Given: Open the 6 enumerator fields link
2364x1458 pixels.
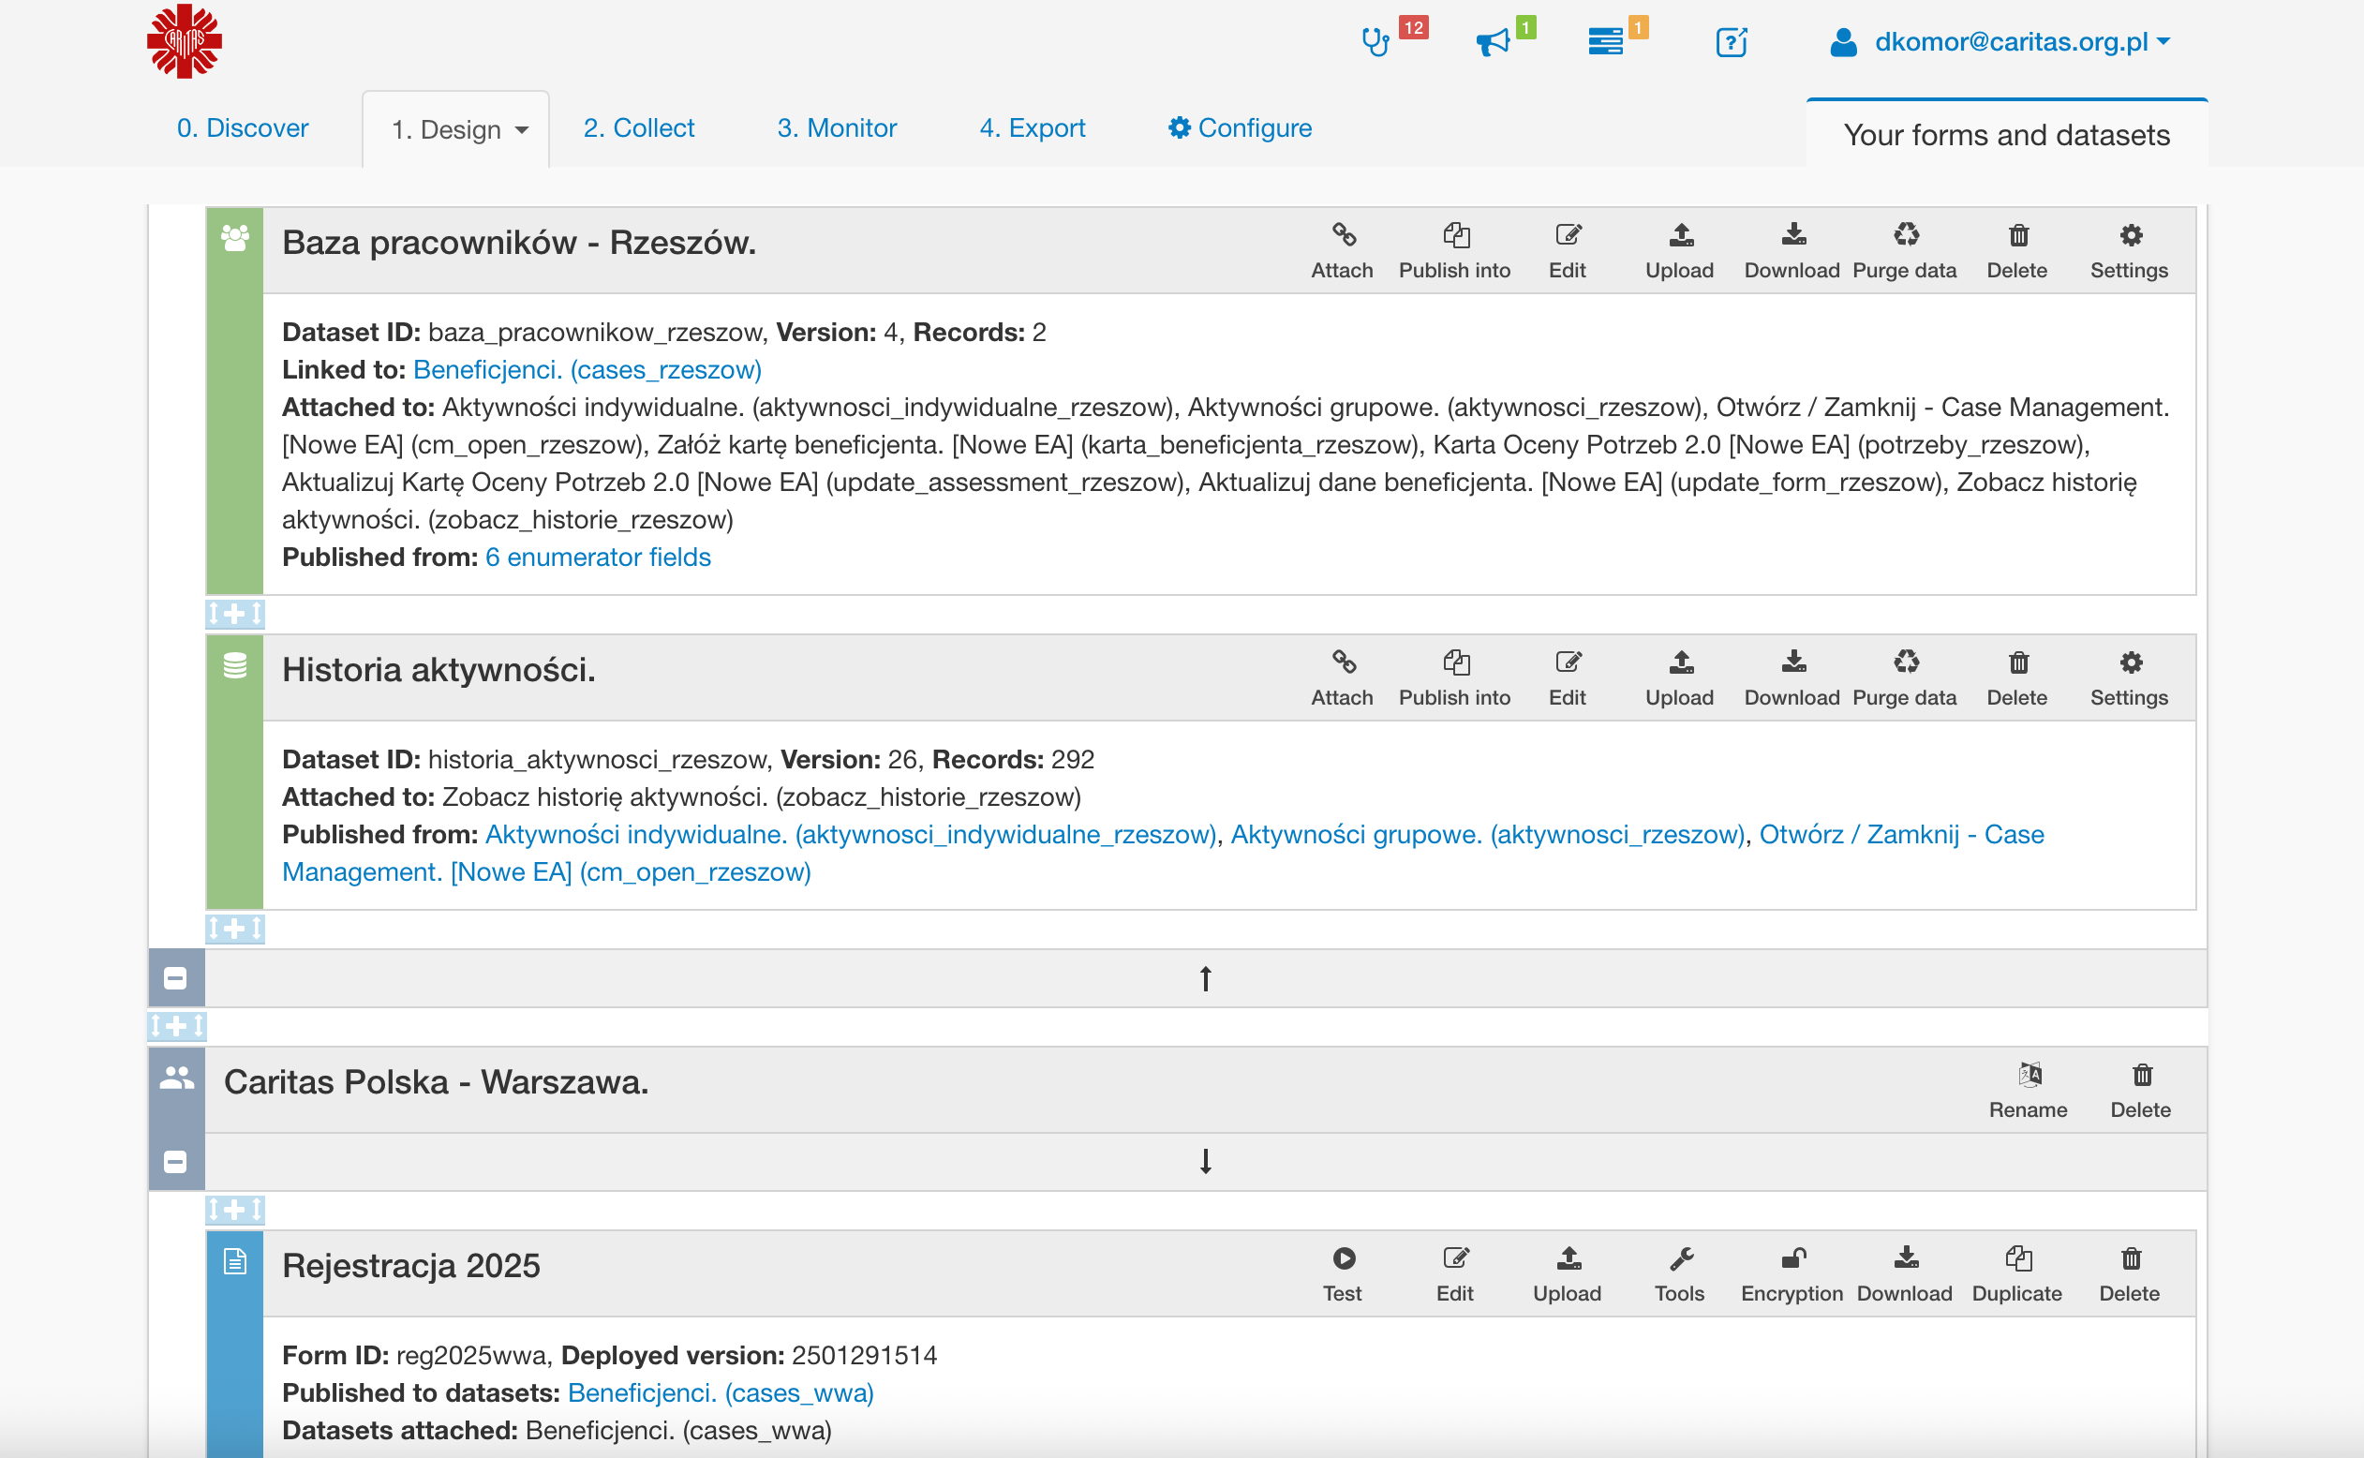Looking at the screenshot, I should (x=598, y=557).
